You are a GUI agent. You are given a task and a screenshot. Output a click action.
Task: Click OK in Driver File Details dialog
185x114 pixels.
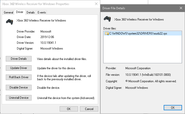pos(173,108)
